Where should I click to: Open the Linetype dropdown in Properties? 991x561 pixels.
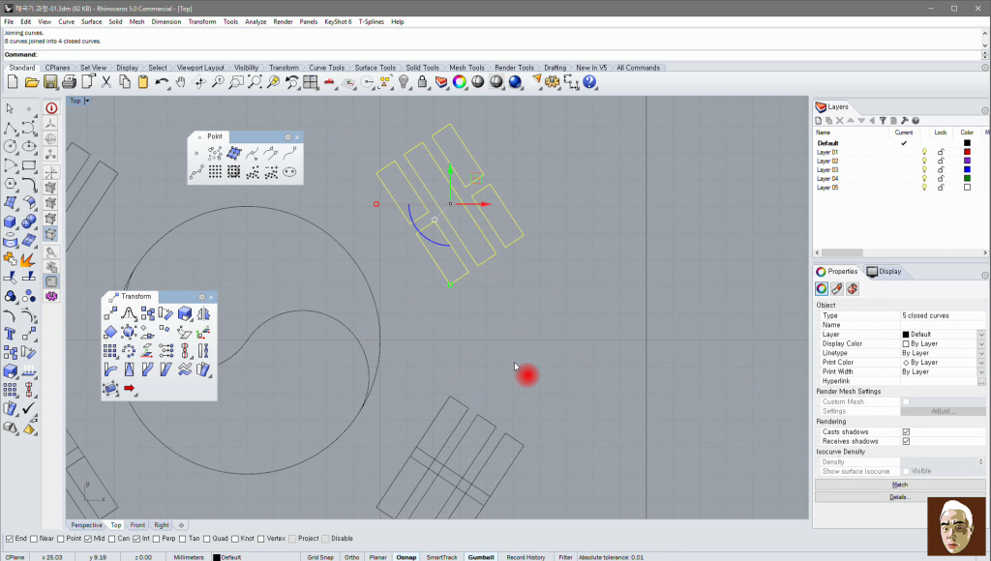coord(981,354)
